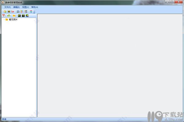Click the sunflower photo icon
The width and height of the screenshot is (184, 122).
pyautogui.click(x=9, y=11)
